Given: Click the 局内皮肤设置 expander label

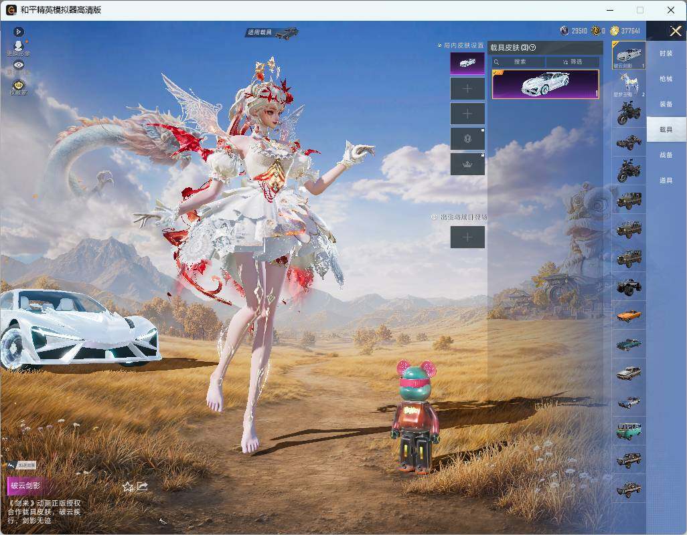Looking at the screenshot, I should coord(461,45).
